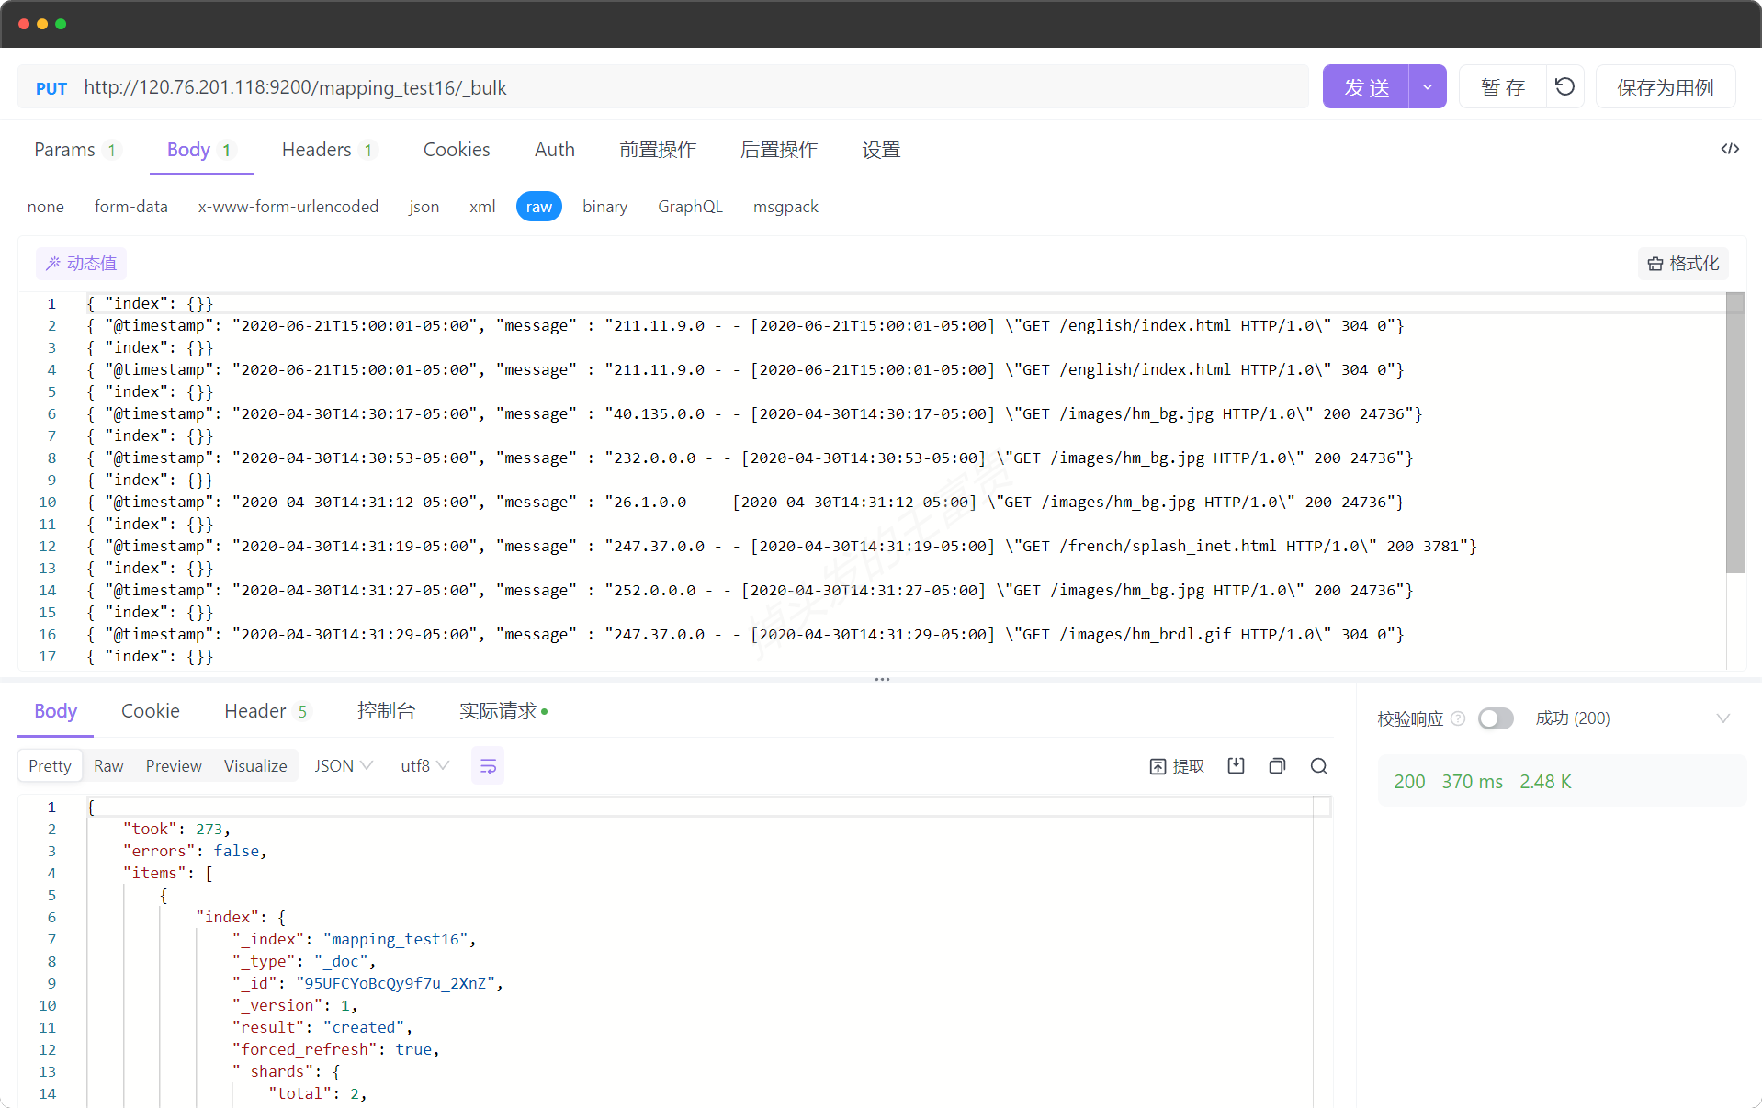The image size is (1762, 1108).
Task: Click the 370 ms response time
Action: [1472, 782]
